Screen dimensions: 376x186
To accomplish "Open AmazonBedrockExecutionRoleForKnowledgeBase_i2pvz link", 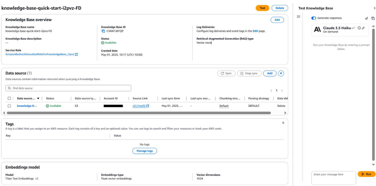I will click(x=40, y=54).
